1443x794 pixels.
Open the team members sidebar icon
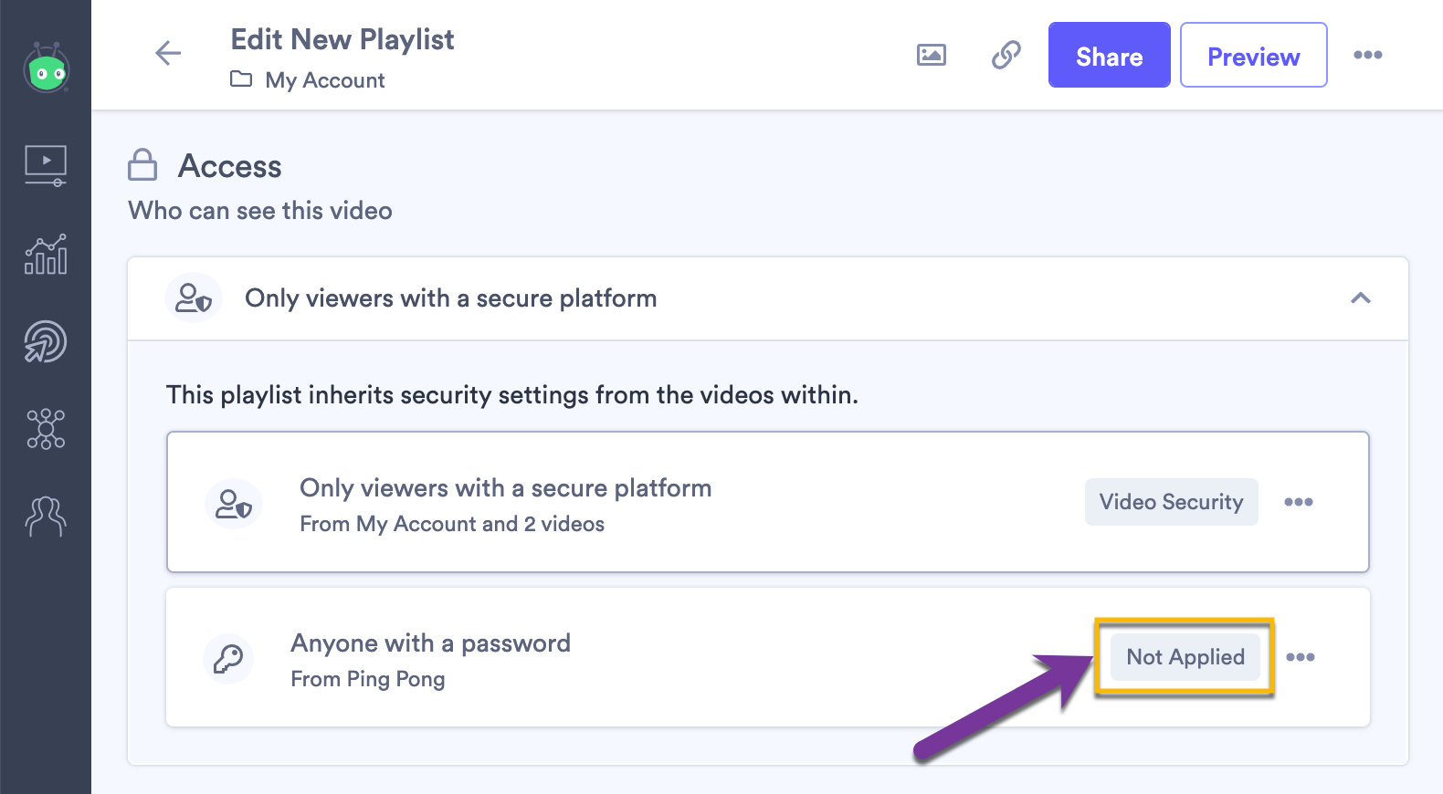pyautogui.click(x=46, y=517)
